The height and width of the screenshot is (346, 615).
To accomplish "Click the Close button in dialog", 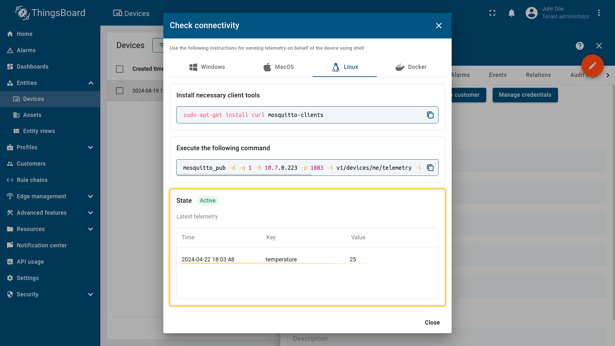I will coord(432,323).
